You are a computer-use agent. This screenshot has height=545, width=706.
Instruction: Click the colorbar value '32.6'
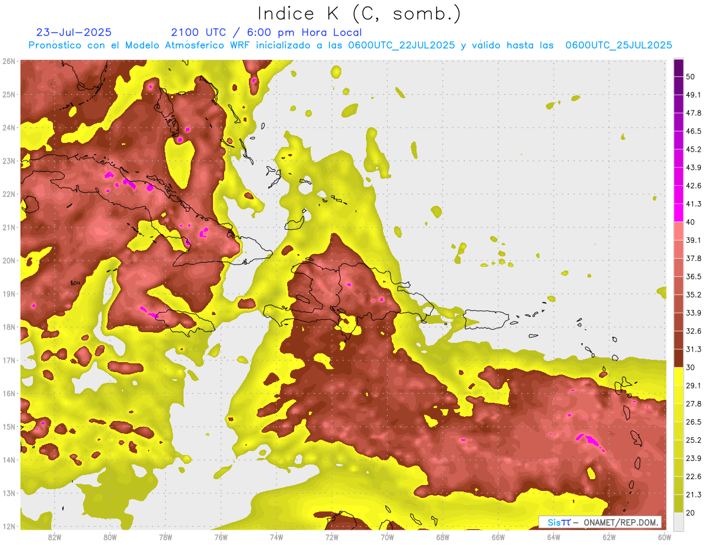point(693,331)
